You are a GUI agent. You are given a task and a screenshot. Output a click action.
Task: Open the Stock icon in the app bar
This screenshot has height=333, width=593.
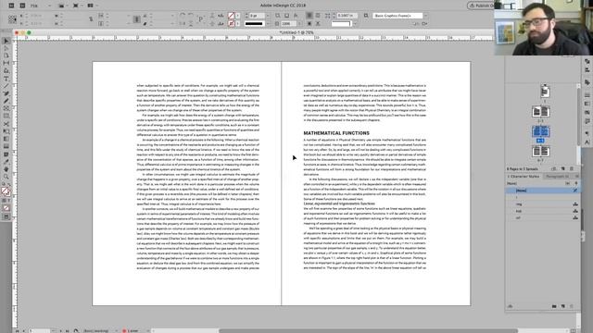[x=22, y=6]
